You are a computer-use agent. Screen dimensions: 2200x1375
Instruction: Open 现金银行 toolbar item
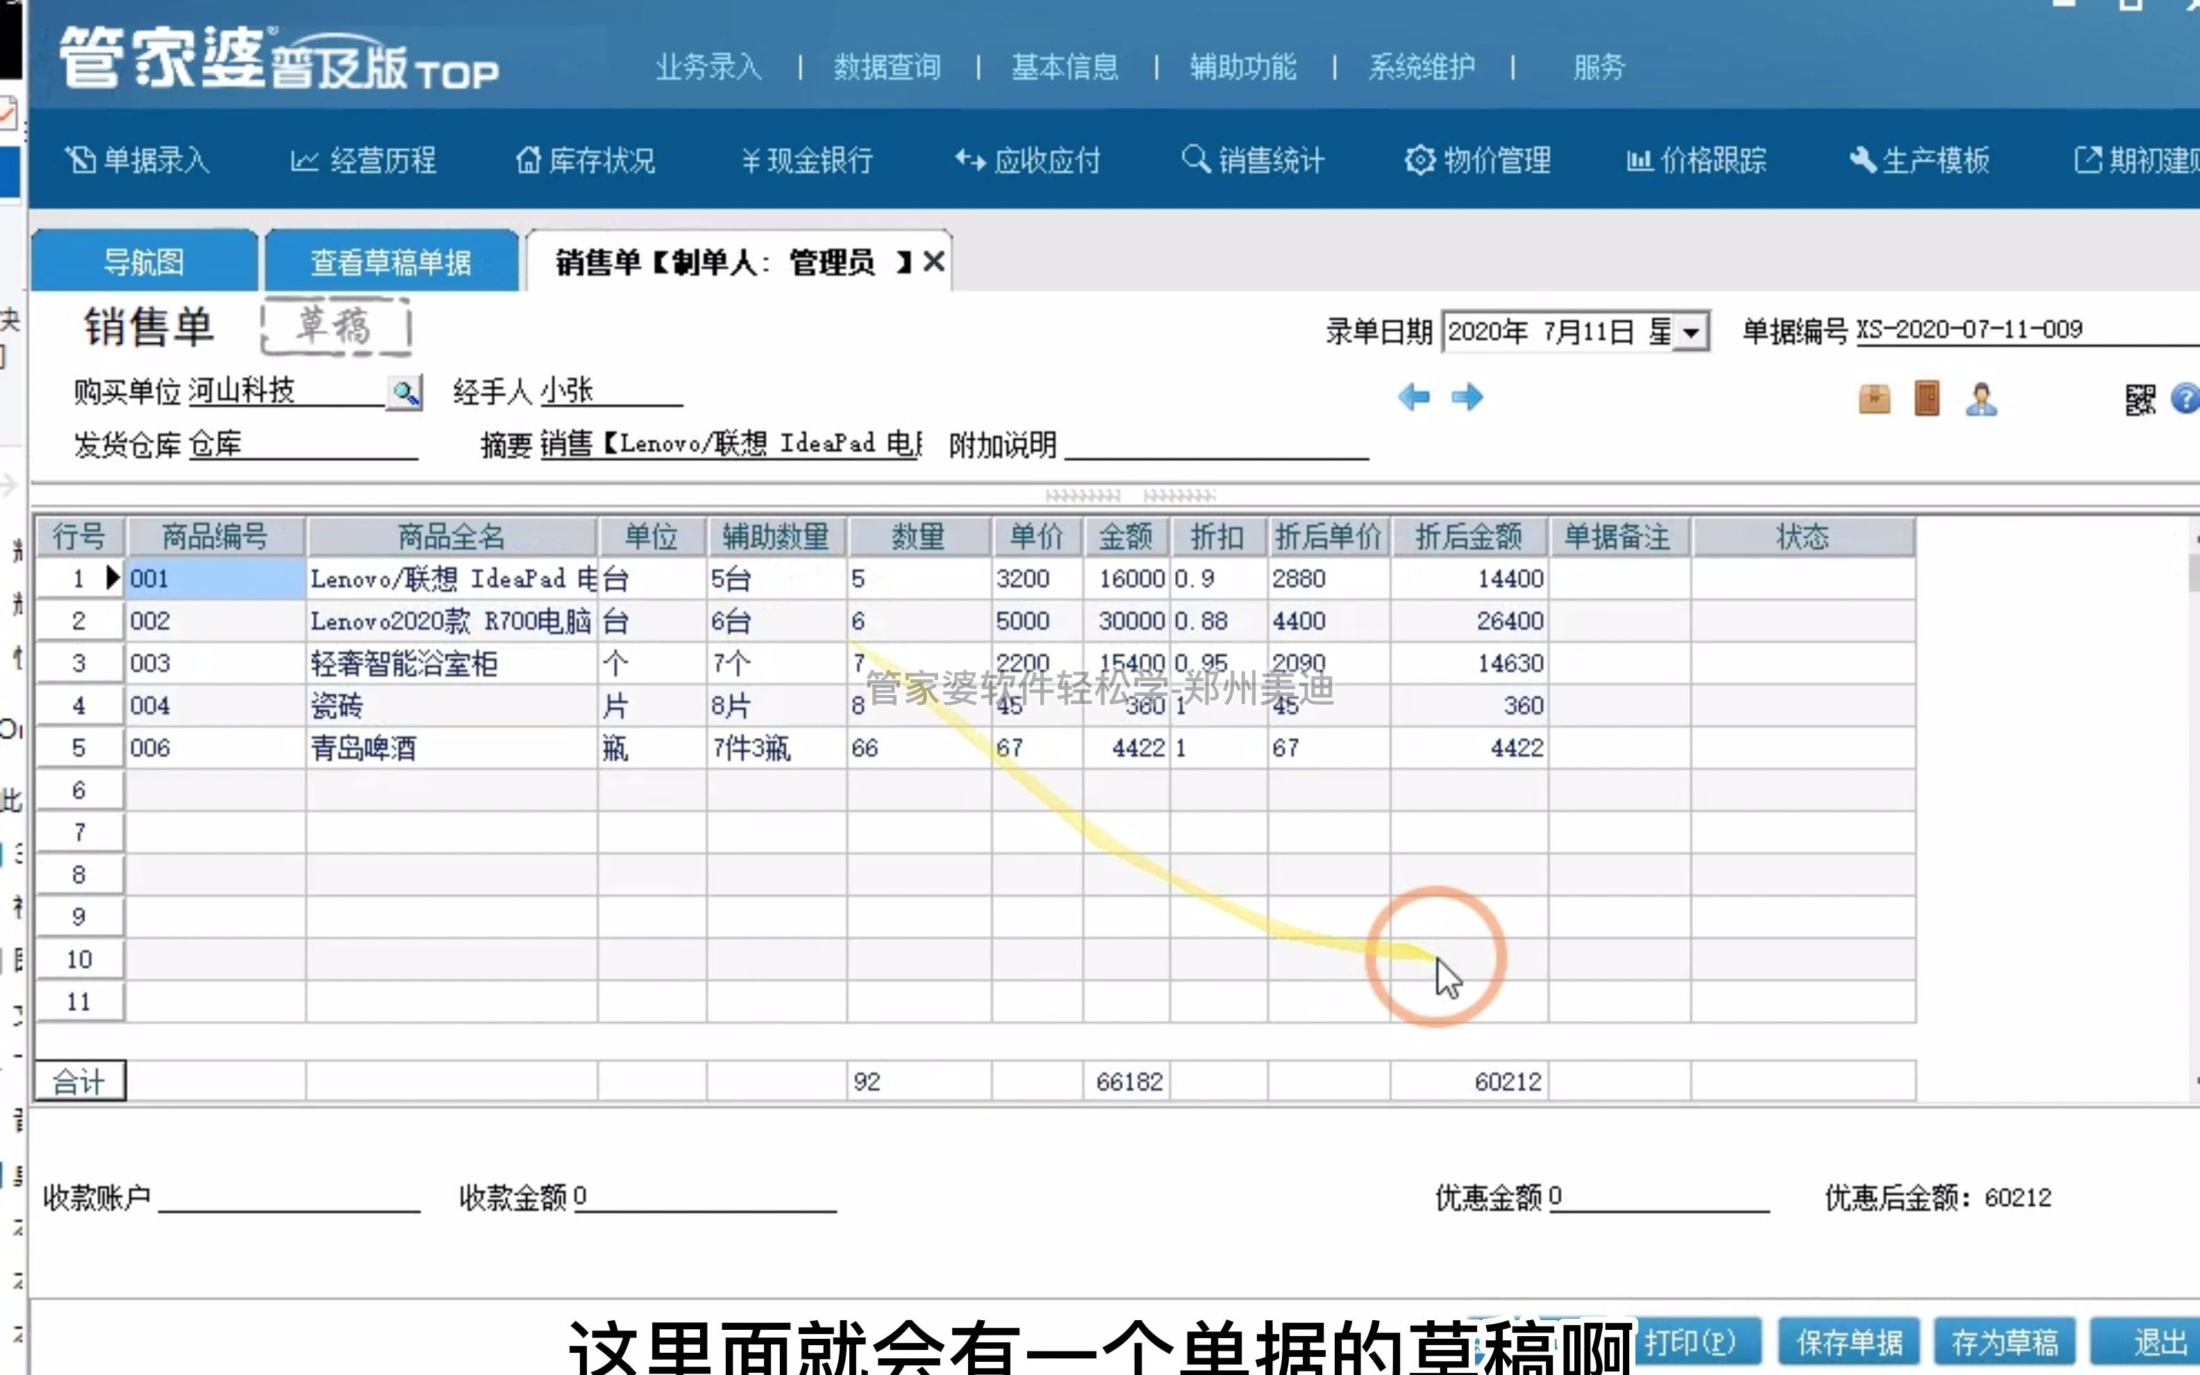click(x=807, y=160)
